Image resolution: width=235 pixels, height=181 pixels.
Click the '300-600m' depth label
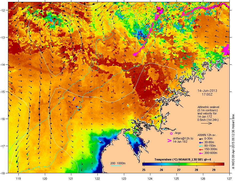tap(211, 153)
